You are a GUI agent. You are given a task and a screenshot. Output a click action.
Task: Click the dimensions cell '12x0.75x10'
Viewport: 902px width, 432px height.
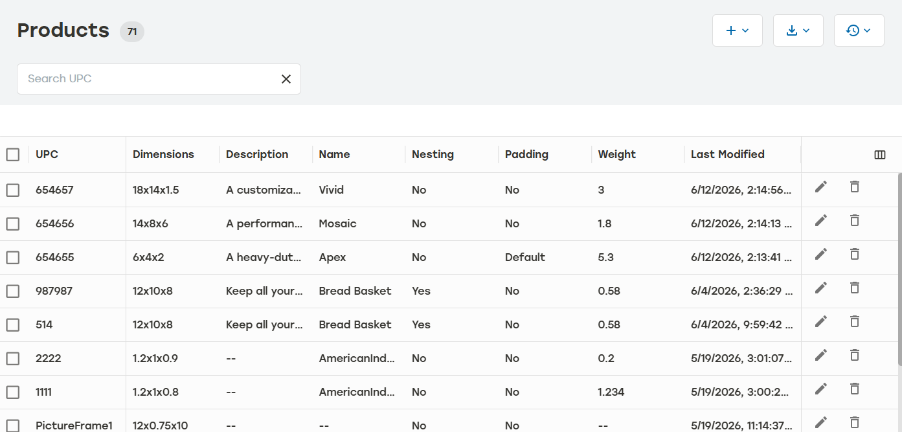[160, 426]
